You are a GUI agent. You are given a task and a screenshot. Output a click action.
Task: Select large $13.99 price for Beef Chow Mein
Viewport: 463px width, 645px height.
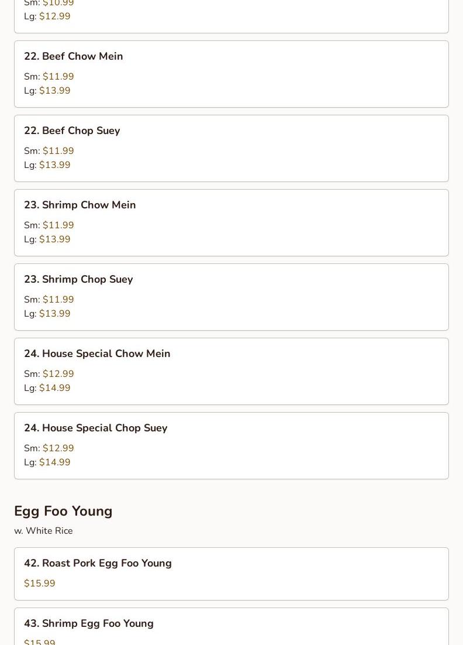pos(54,91)
